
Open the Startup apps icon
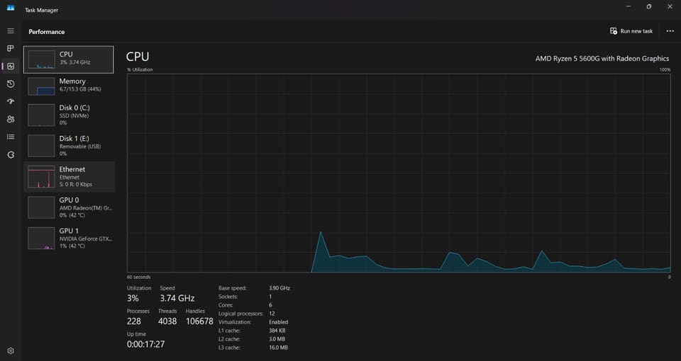coord(11,101)
